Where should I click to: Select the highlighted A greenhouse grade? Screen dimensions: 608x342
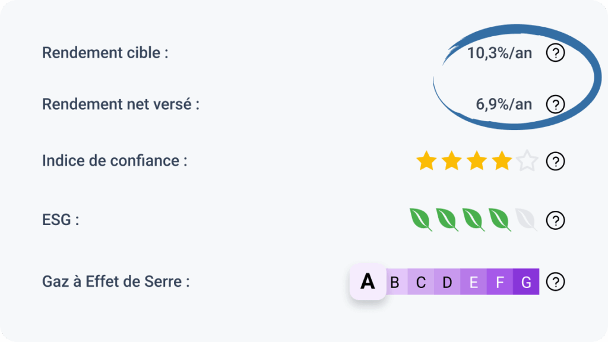[368, 281]
